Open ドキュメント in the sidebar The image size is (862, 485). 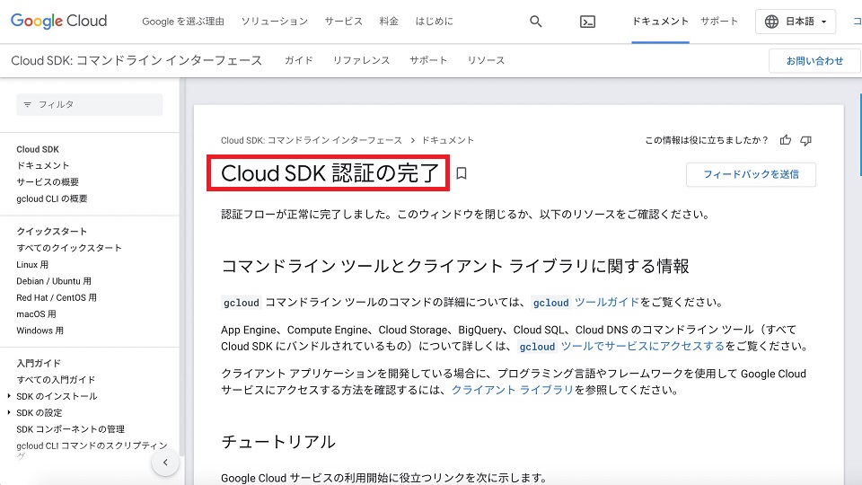pos(43,165)
